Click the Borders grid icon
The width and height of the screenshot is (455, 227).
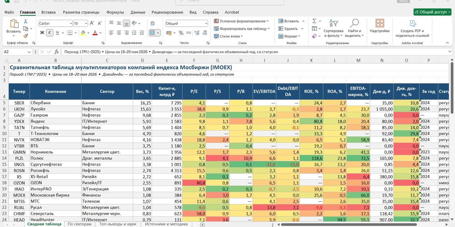[x=70, y=33]
